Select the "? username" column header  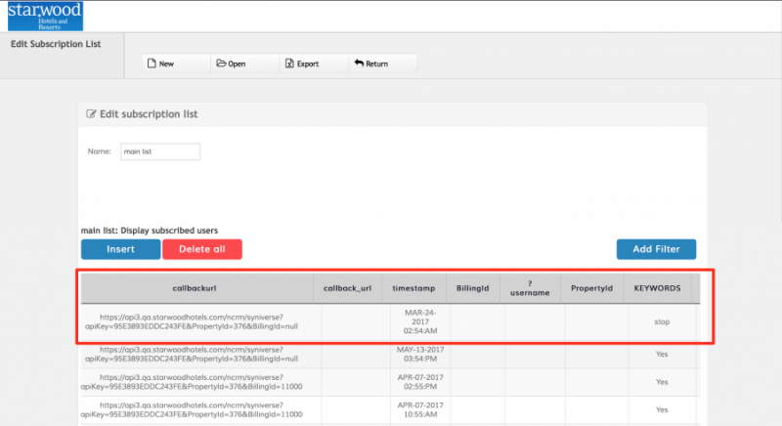point(533,288)
